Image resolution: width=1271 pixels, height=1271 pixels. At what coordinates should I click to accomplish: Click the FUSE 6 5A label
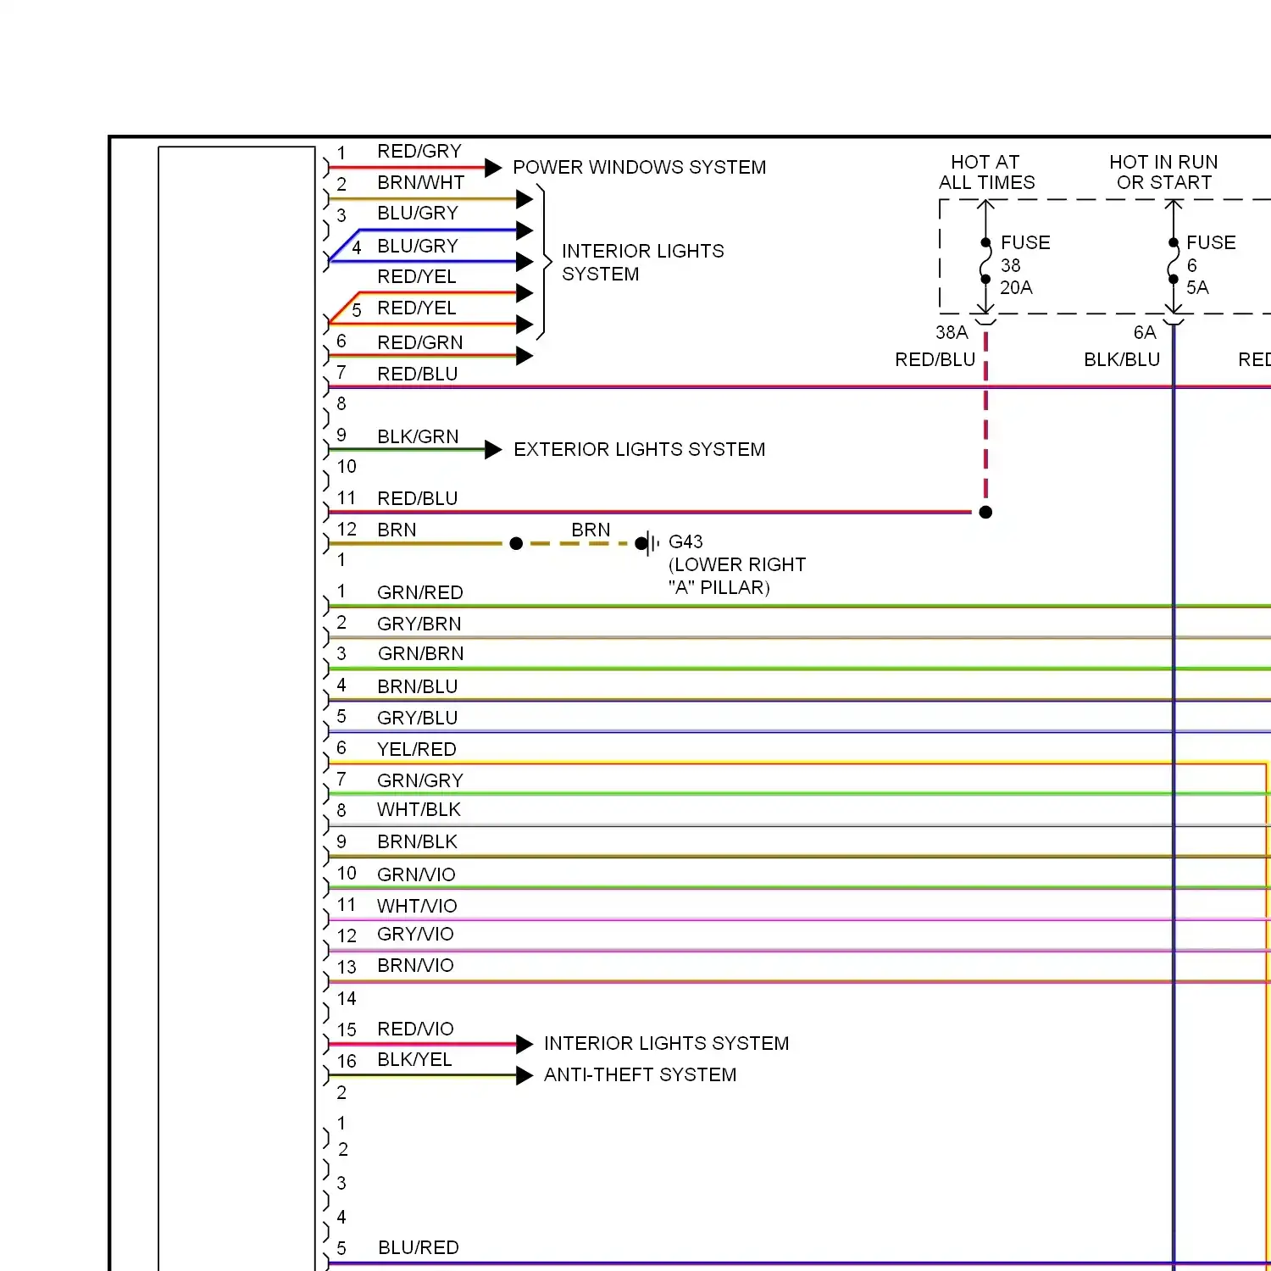[1210, 265]
